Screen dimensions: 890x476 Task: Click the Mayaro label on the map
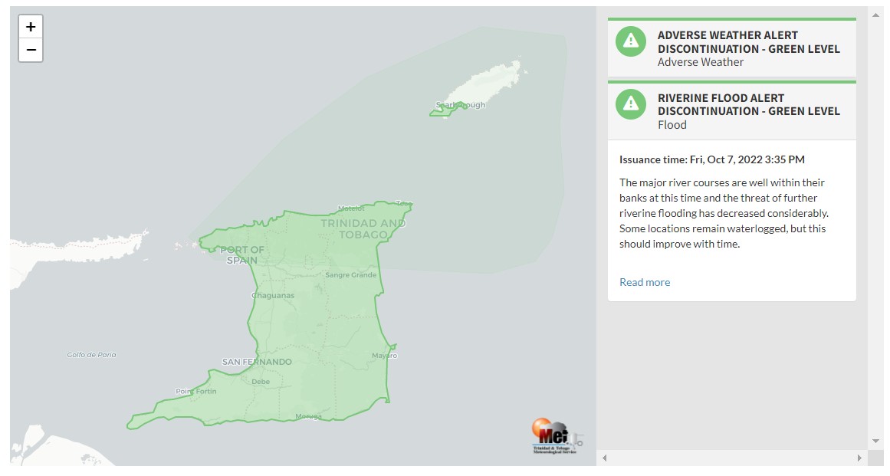385,356
